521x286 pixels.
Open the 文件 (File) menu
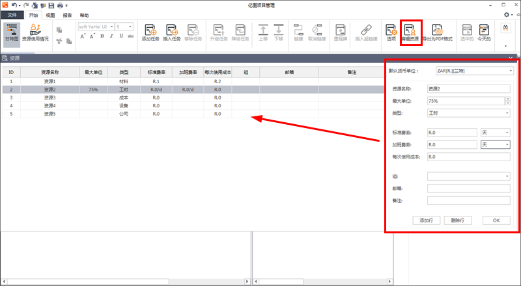pyautogui.click(x=12, y=15)
